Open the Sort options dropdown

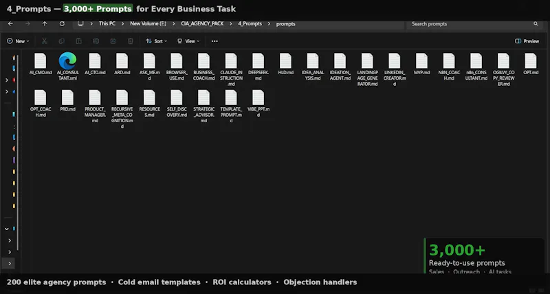click(157, 41)
